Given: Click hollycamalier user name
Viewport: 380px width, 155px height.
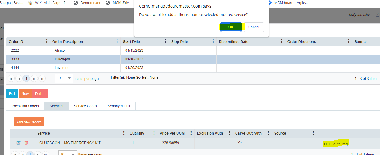Looking at the screenshot, I should pyautogui.click(x=360, y=15).
